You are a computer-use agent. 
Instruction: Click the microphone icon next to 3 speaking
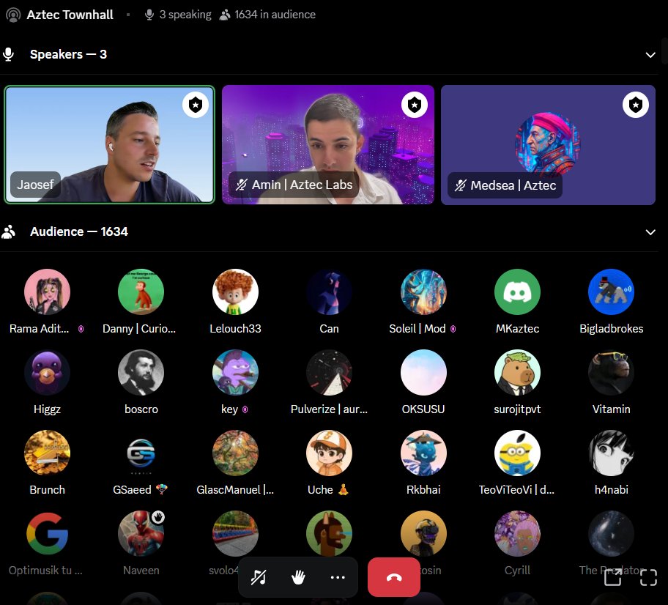pos(149,15)
